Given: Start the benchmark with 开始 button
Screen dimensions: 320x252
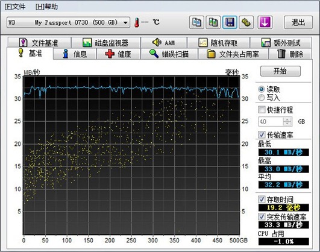Looking at the screenshot, I should point(280,71).
